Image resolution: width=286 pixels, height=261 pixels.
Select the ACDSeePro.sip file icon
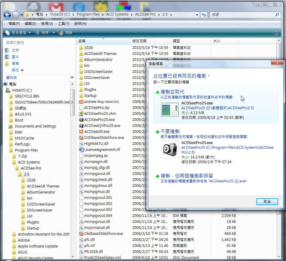81,108
